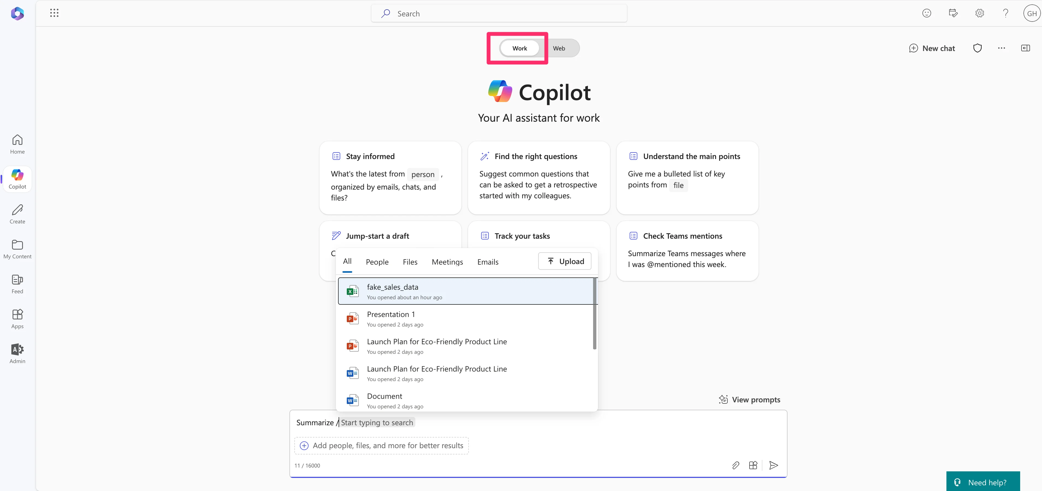1042x491 pixels.
Task: Click the shield protection icon
Action: tap(977, 48)
